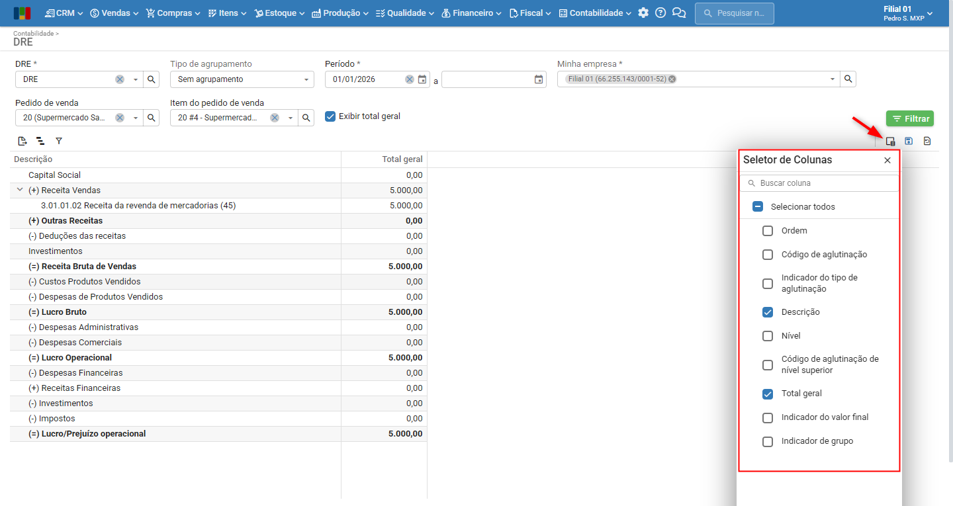Toggle Exibir total geral checkbox
Screen dimensions: 953x506
click(x=330, y=116)
